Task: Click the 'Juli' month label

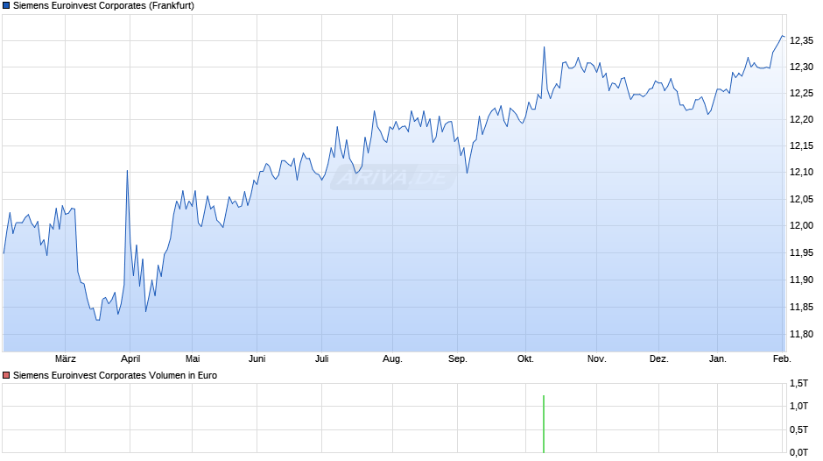Action: coord(321,358)
